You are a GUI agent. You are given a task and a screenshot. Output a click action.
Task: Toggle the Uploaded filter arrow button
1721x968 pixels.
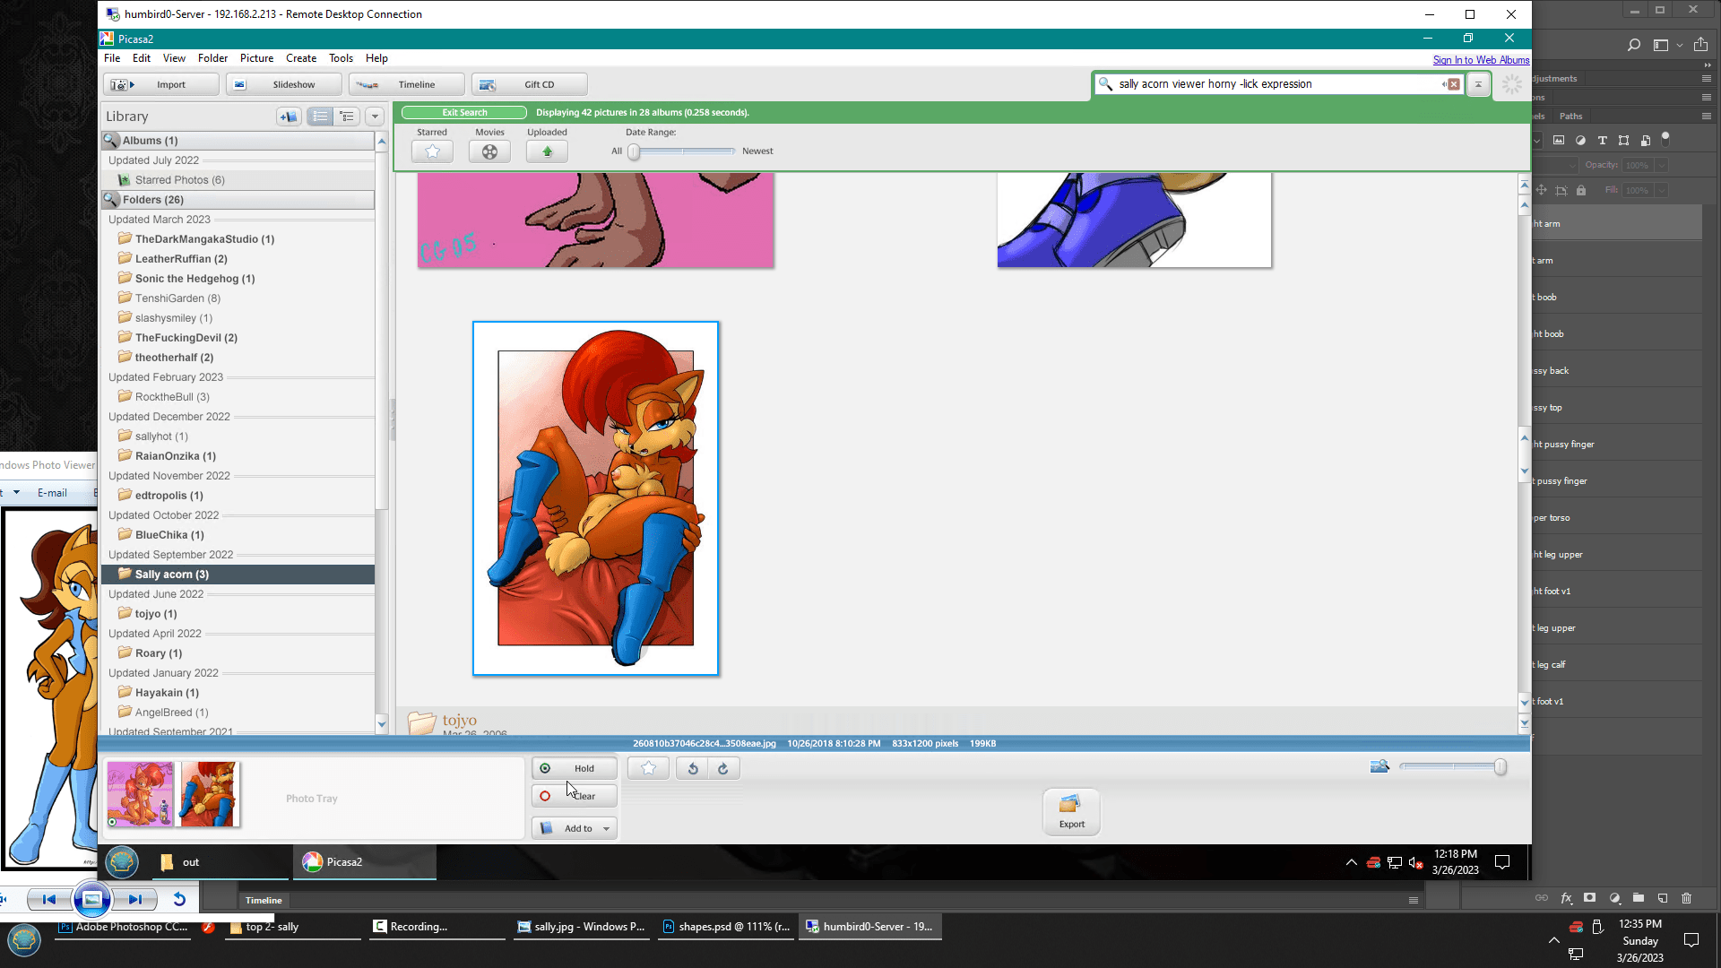coord(547,151)
